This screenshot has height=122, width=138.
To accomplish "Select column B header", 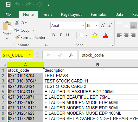I will click(97, 65).
